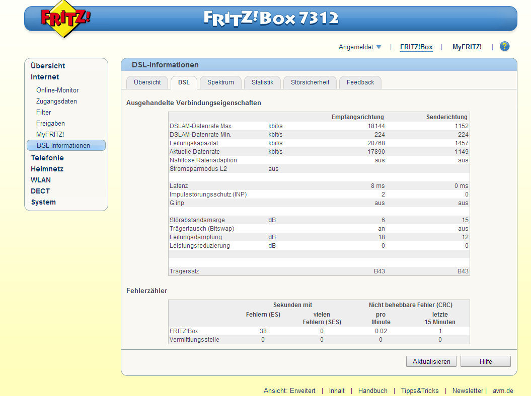Click the Senderichtung column header
This screenshot has width=531, height=396.
point(446,117)
